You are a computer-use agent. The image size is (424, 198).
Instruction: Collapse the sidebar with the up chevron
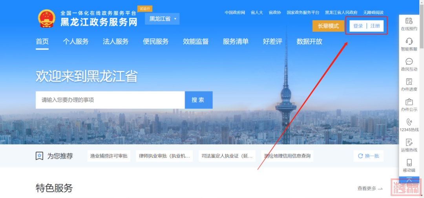[409, 180]
